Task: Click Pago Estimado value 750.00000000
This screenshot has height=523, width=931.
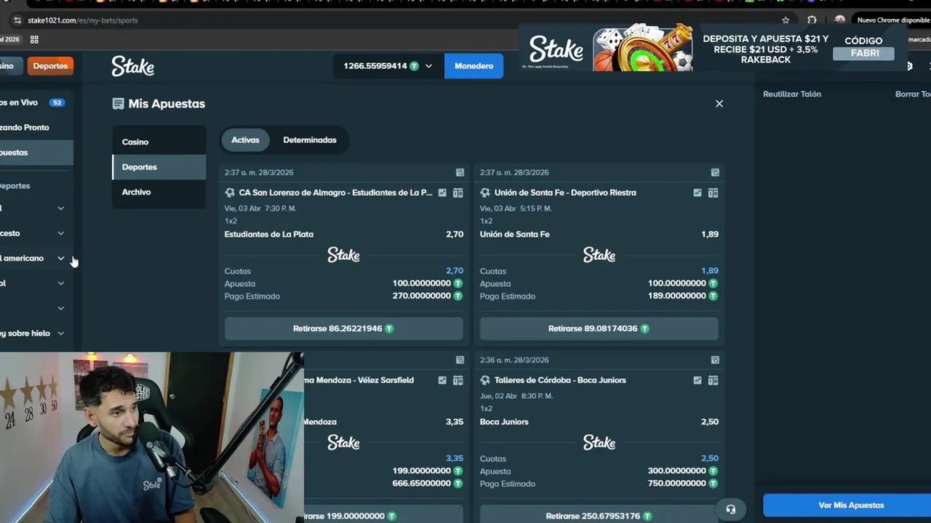Action: [677, 484]
